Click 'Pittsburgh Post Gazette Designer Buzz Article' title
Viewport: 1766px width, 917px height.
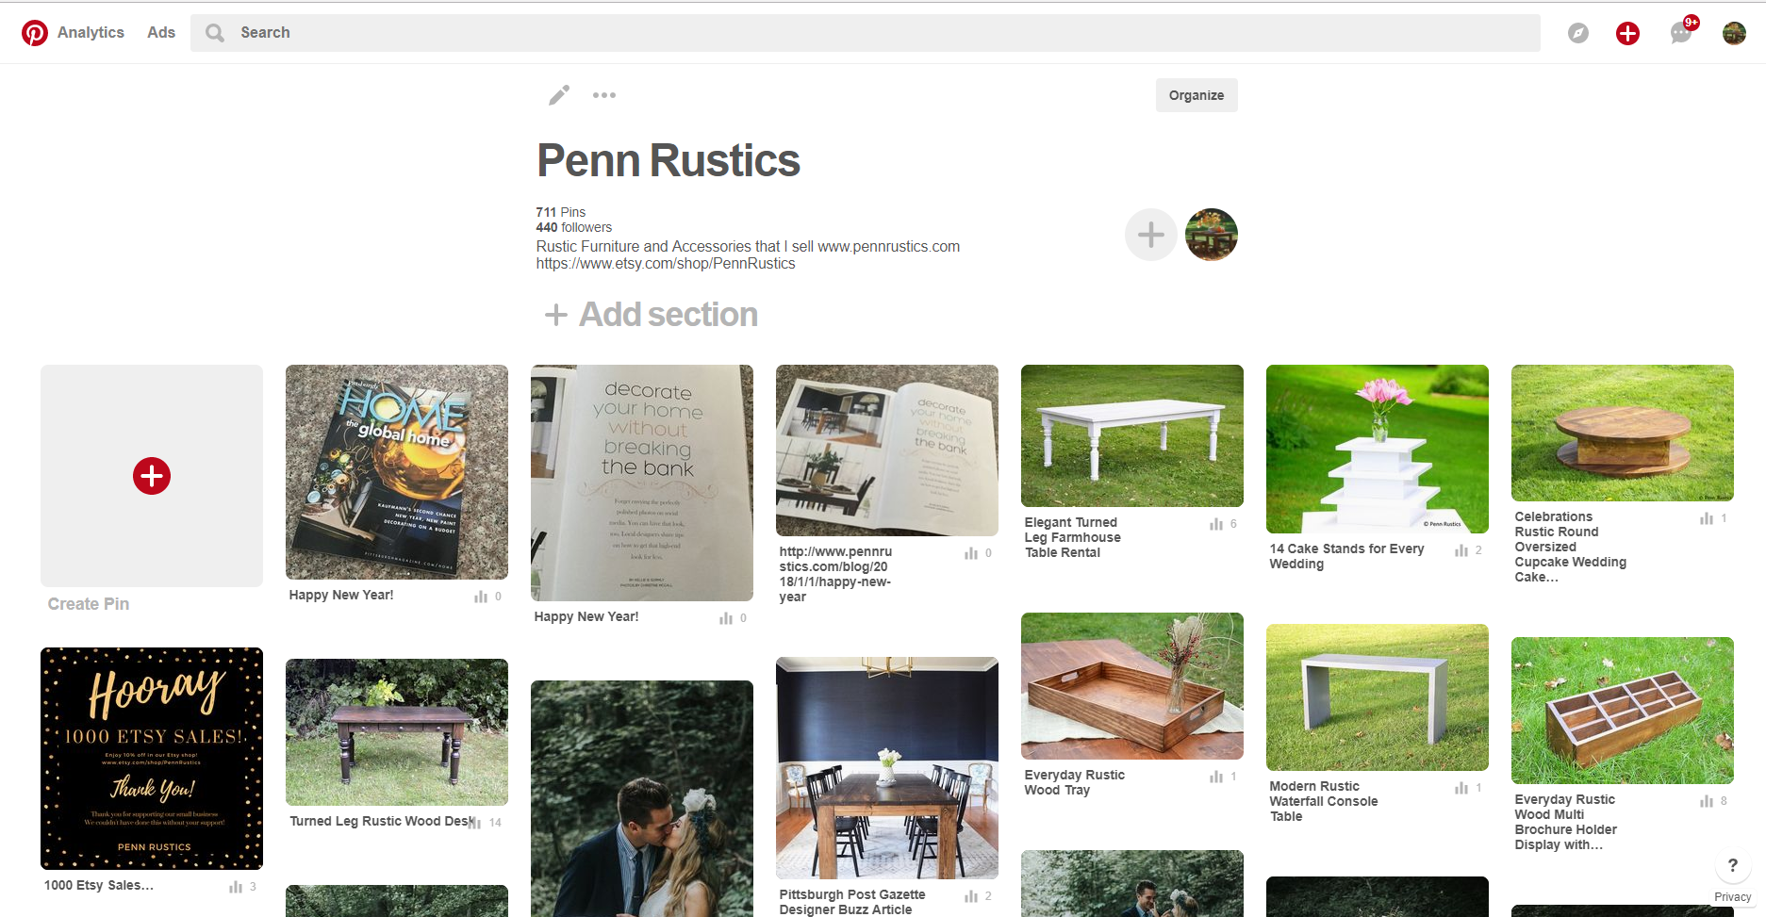tap(852, 902)
